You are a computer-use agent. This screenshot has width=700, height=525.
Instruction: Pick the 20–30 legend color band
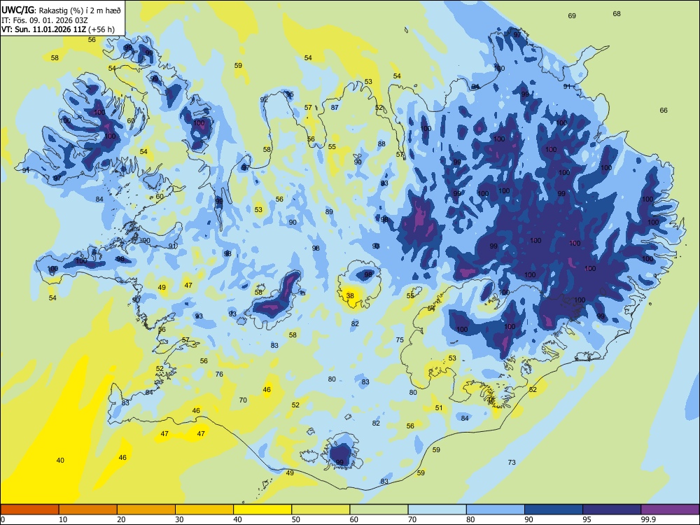[x=146, y=510]
